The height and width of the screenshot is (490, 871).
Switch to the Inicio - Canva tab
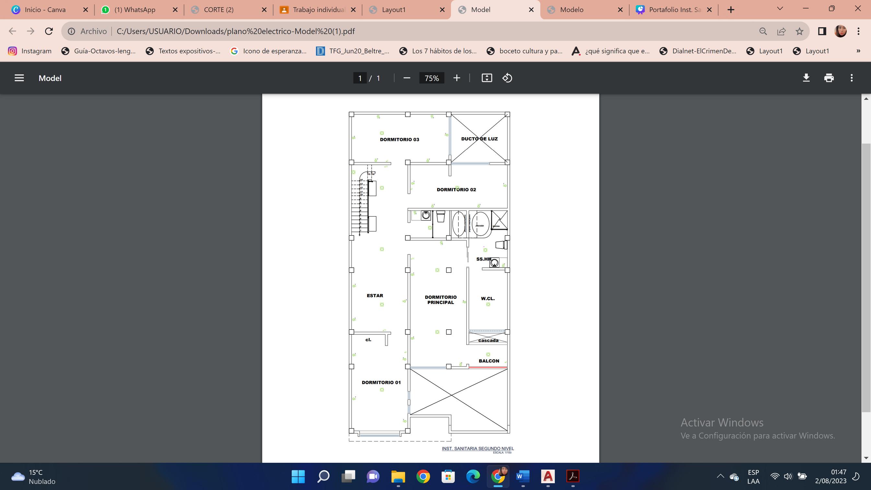point(45,10)
